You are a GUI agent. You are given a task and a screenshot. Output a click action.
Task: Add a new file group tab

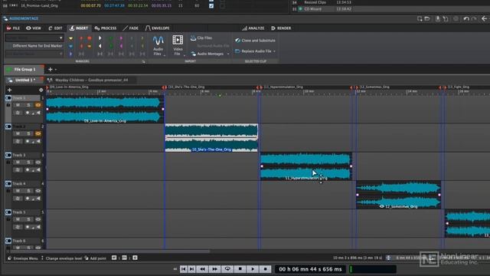(x=51, y=70)
